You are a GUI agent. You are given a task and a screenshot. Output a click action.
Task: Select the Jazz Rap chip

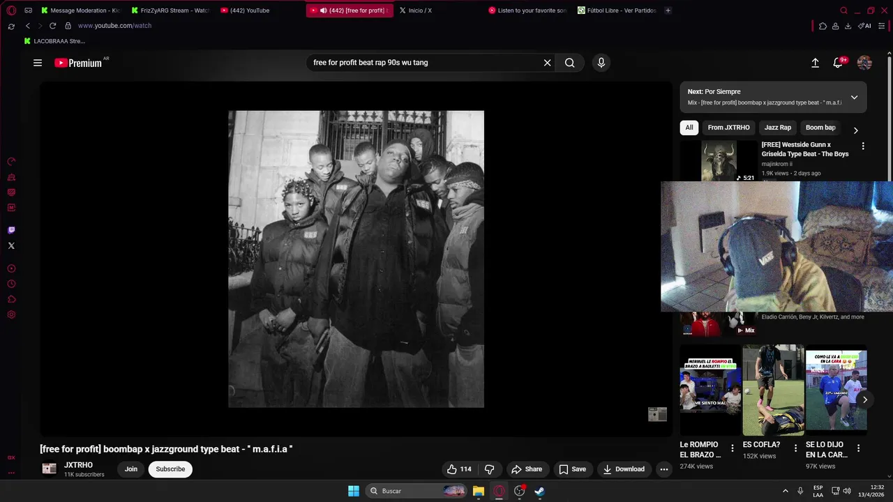[x=777, y=128]
